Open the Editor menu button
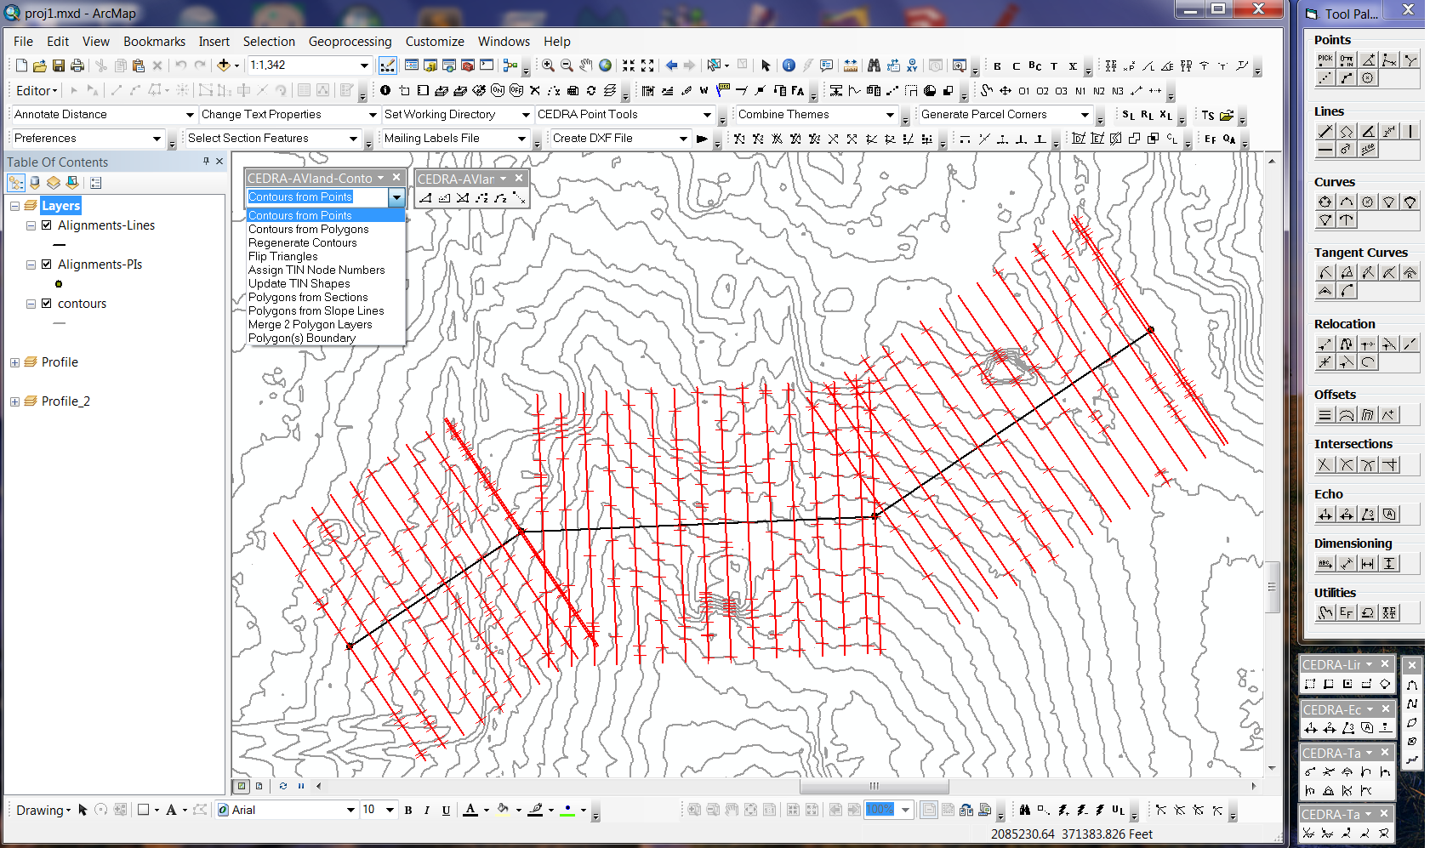Viewport: 1430px width, 848px height. pyautogui.click(x=37, y=90)
